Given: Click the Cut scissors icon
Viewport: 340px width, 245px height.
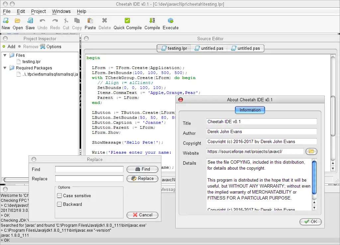Looking at the screenshot, I should pyautogui.click(x=66, y=21).
